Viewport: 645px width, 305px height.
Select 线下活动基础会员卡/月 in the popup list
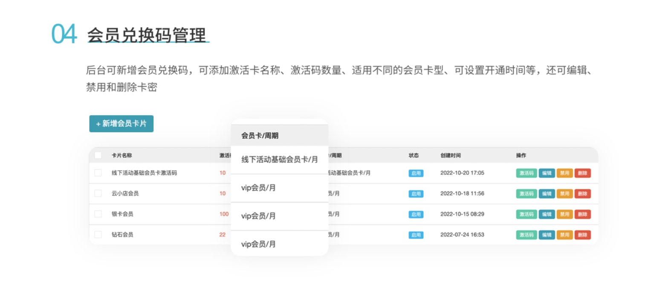(x=280, y=160)
